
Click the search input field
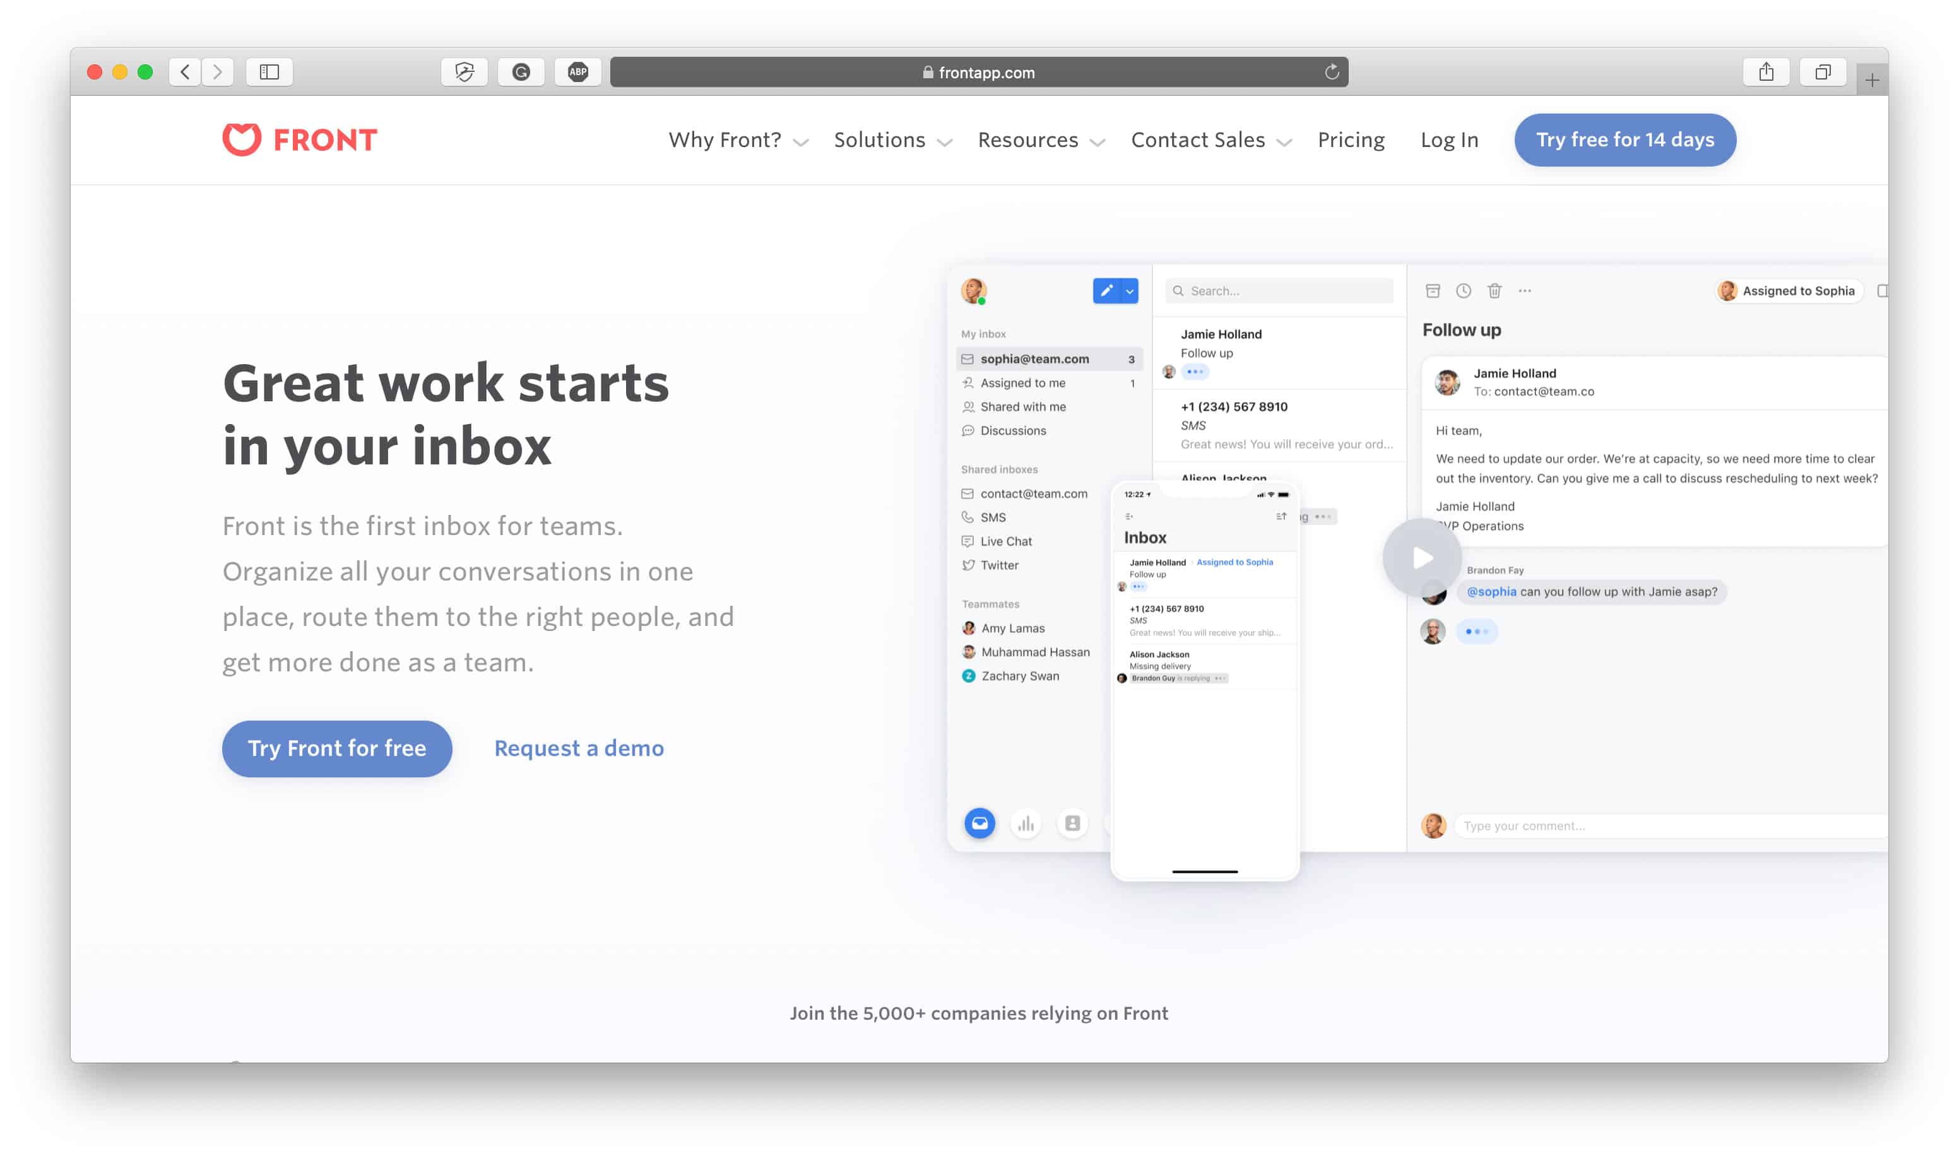(x=1279, y=290)
